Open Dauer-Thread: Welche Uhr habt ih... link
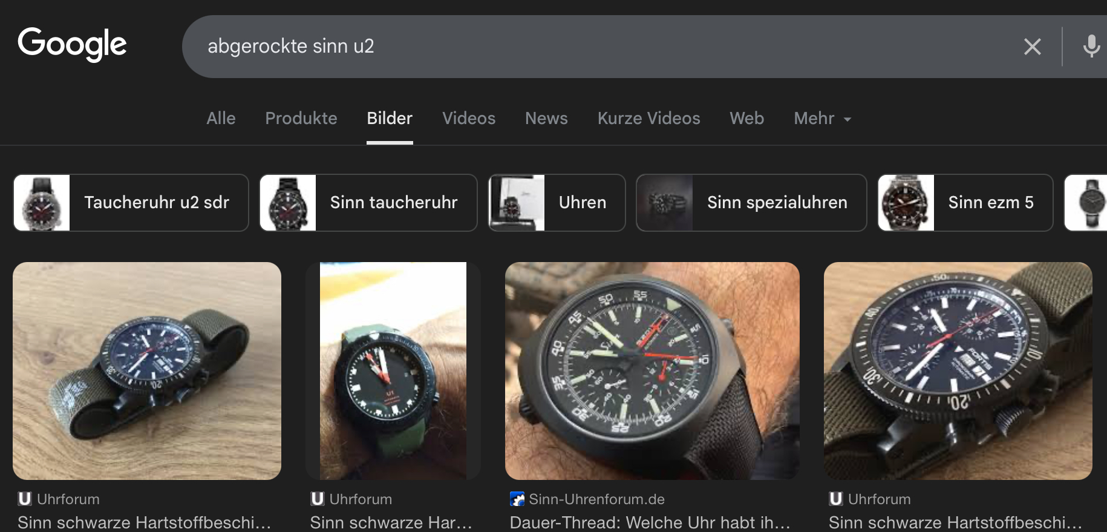 pyautogui.click(x=650, y=522)
